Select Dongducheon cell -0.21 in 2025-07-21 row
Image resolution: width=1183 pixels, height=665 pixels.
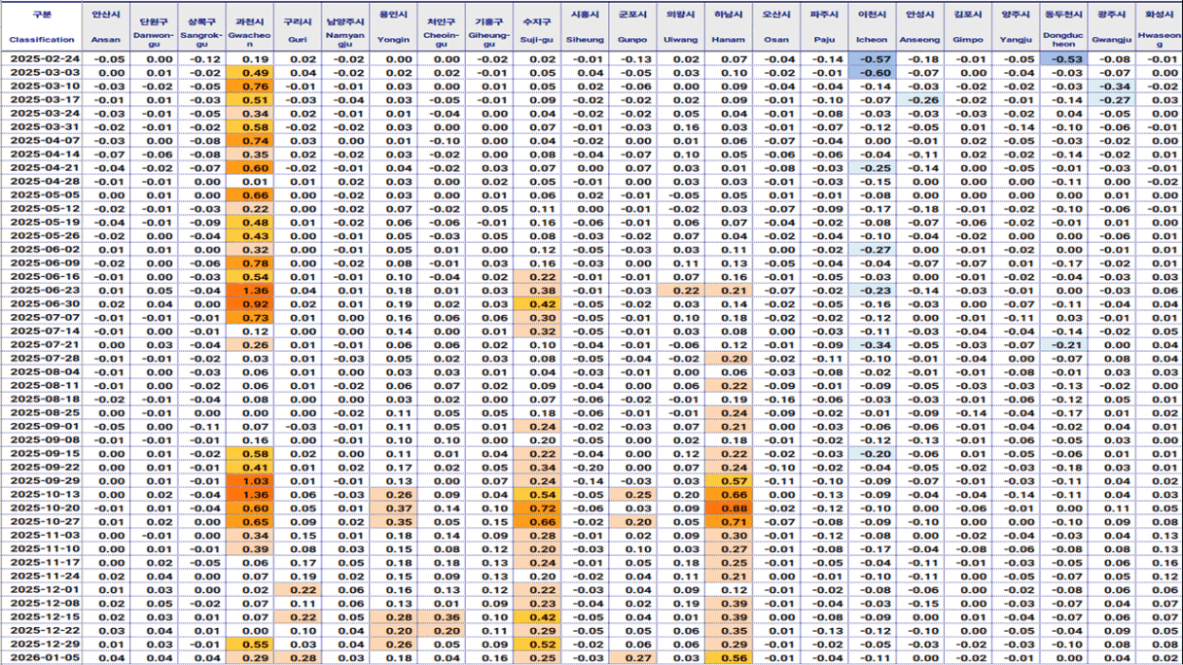coord(1062,345)
